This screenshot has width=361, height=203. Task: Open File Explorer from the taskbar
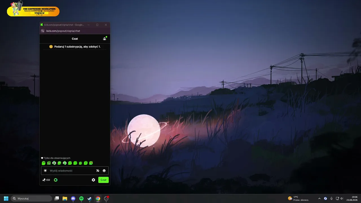point(65,198)
